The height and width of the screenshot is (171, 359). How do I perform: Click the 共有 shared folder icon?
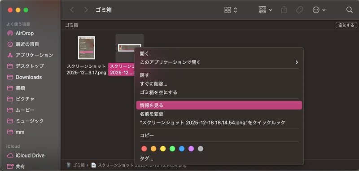pos(10,166)
